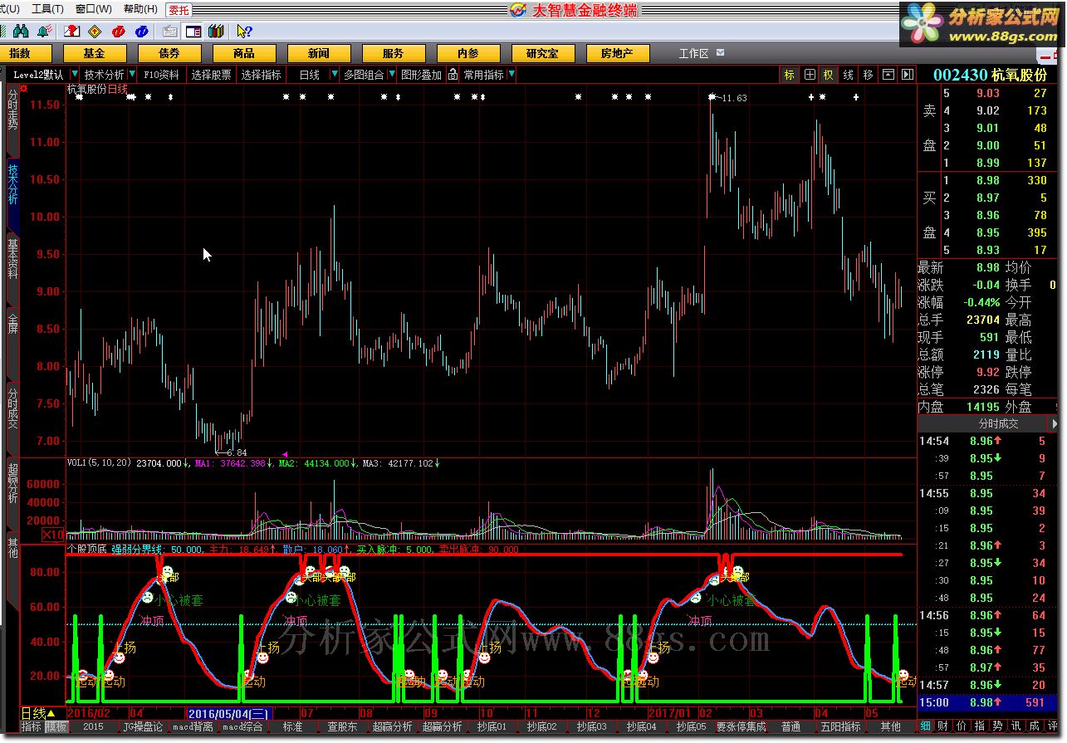Select the 要涨停集成 indicator tab
This screenshot has height=743, width=1067.
(741, 726)
